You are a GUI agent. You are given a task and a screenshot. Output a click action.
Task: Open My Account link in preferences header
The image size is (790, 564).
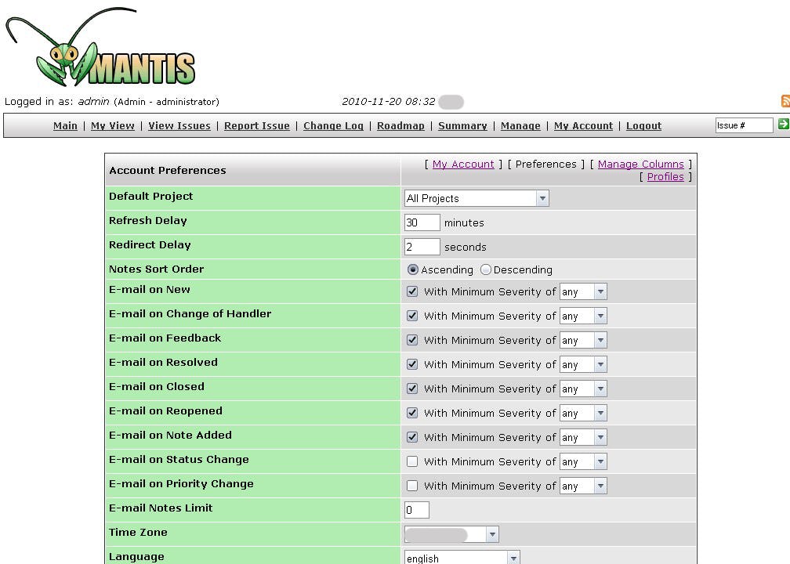463,164
